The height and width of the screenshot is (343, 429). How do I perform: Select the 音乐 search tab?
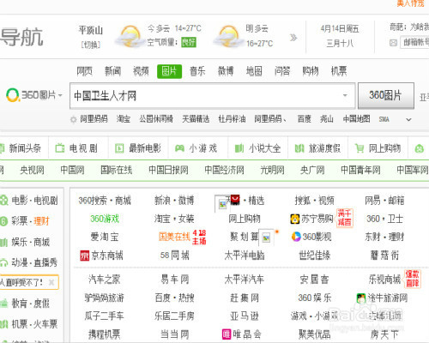click(x=197, y=71)
